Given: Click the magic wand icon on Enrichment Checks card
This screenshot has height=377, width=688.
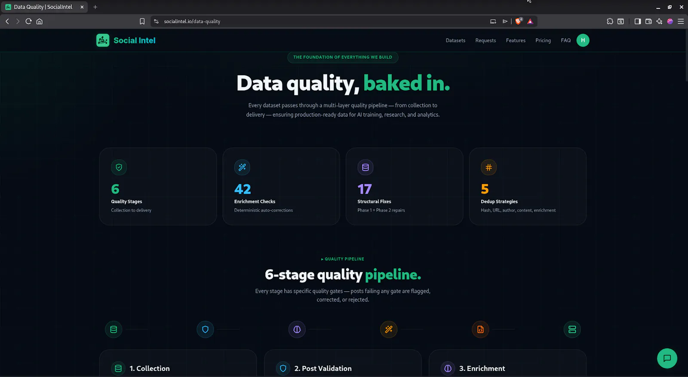Looking at the screenshot, I should pyautogui.click(x=242, y=167).
